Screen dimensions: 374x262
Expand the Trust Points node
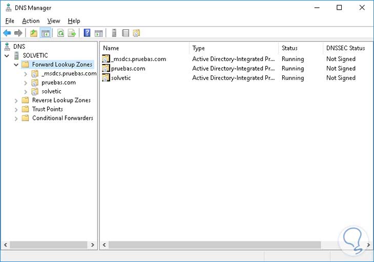pyautogui.click(x=16, y=110)
